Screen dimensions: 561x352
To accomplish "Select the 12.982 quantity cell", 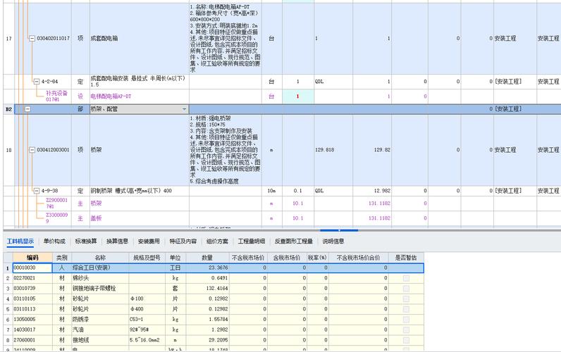I will [372, 191].
